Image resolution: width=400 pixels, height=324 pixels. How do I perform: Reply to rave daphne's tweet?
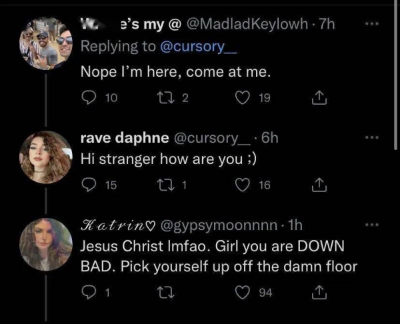click(x=88, y=185)
